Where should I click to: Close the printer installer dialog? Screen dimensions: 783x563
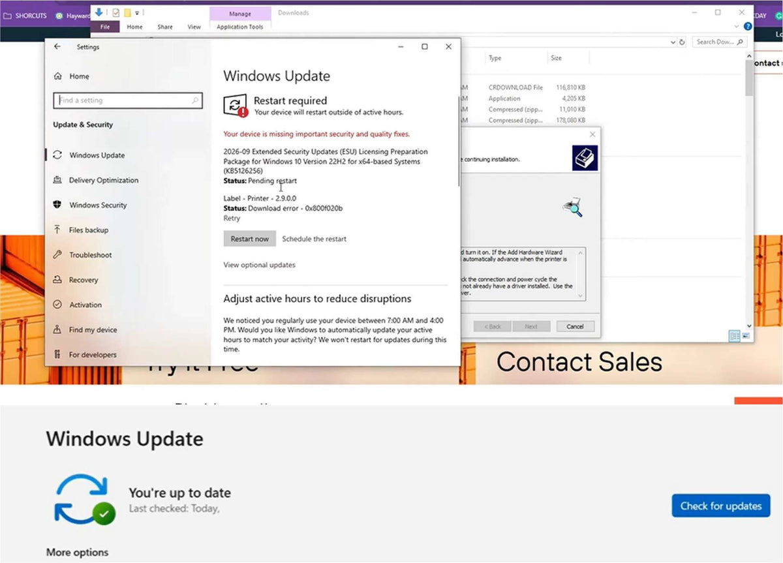[592, 134]
